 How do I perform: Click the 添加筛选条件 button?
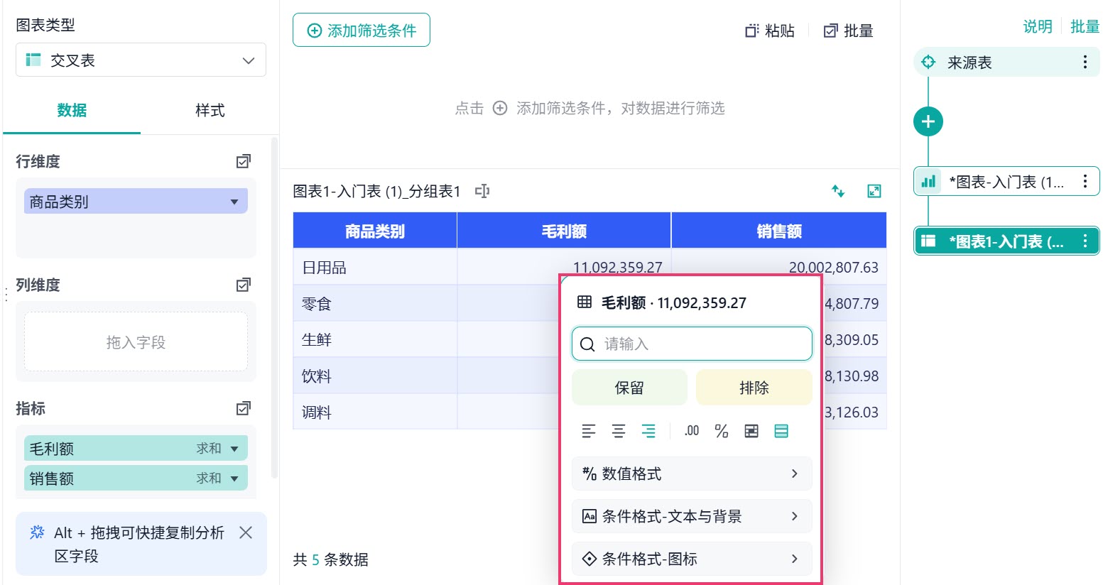click(x=362, y=31)
